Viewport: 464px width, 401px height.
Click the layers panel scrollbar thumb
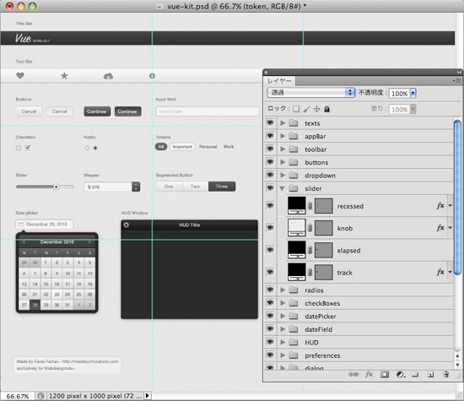pos(457,197)
